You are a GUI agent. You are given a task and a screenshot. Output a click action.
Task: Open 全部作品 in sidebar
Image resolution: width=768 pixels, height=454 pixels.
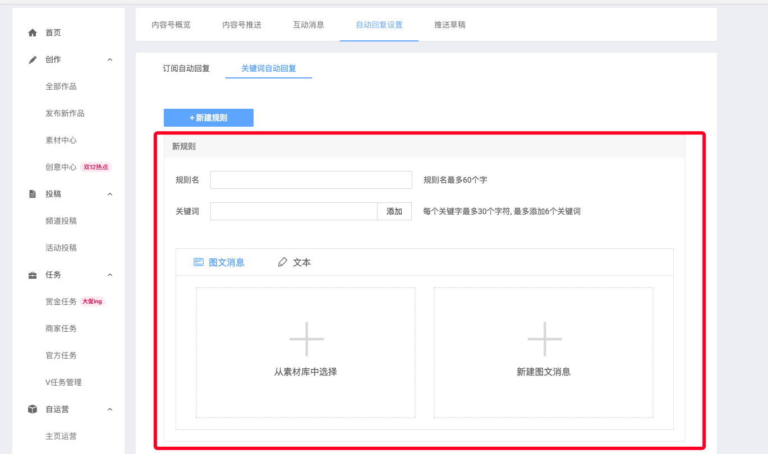point(61,86)
